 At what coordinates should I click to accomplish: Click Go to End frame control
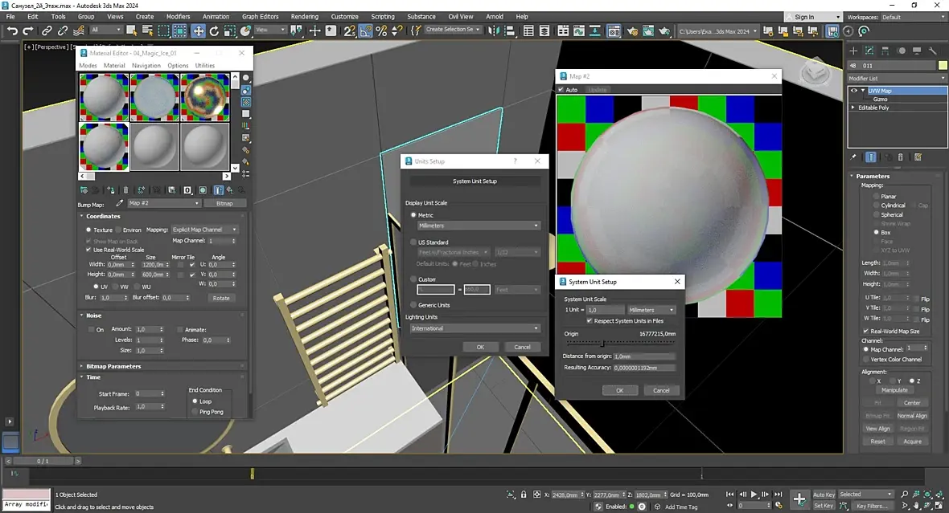(779, 495)
